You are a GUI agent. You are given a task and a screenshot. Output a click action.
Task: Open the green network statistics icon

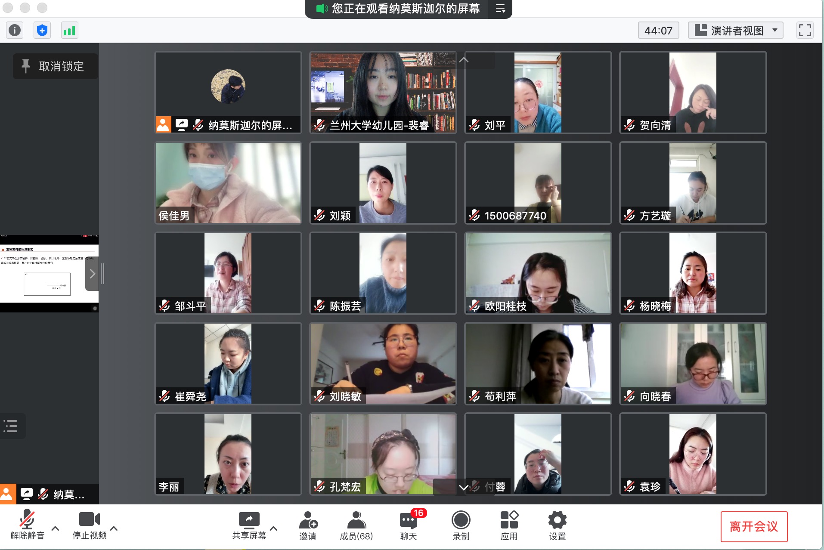click(69, 30)
